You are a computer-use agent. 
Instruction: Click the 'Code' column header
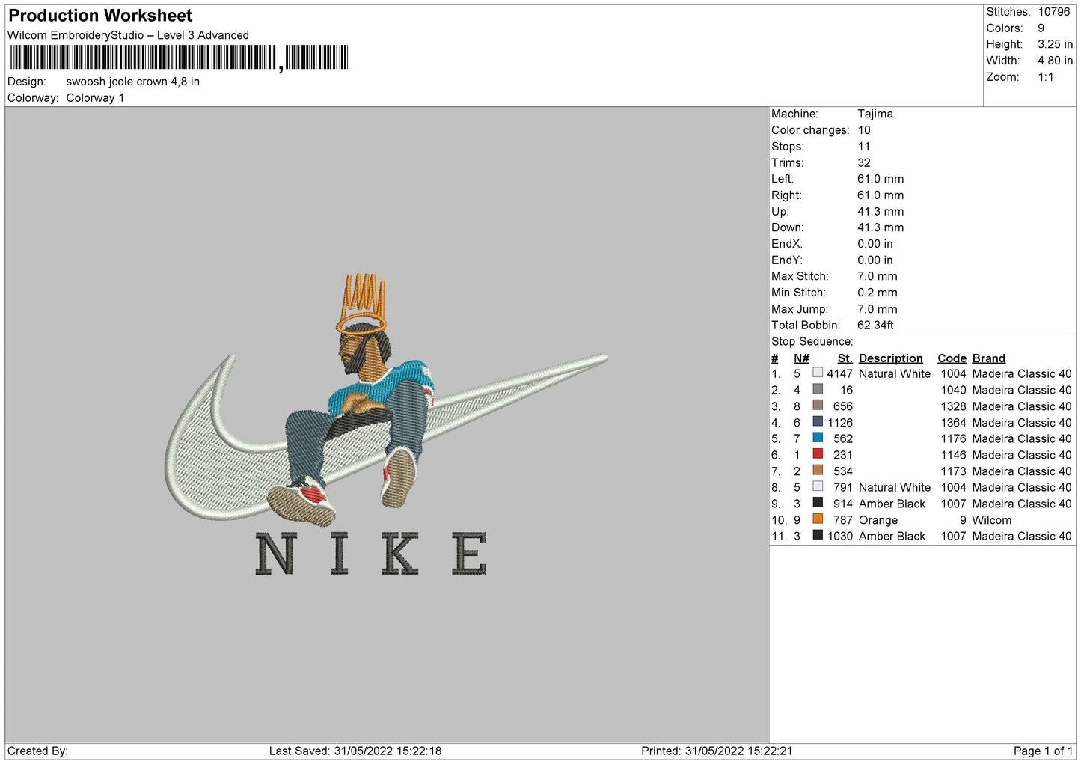tap(952, 358)
